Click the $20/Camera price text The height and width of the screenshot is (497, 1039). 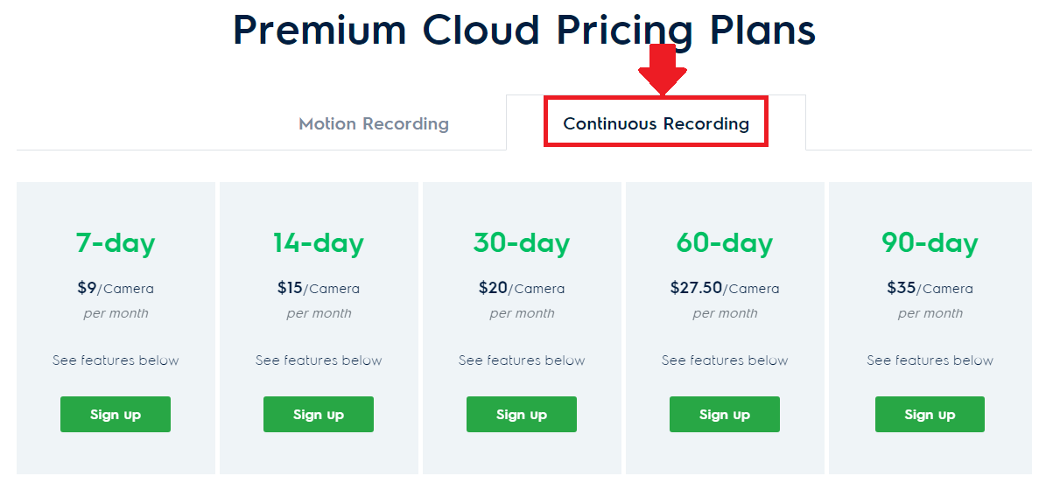pos(522,288)
